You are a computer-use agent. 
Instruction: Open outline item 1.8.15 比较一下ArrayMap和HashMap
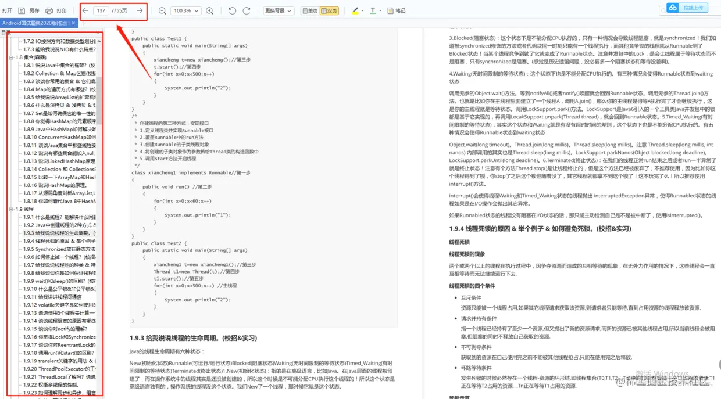[x=59, y=177]
